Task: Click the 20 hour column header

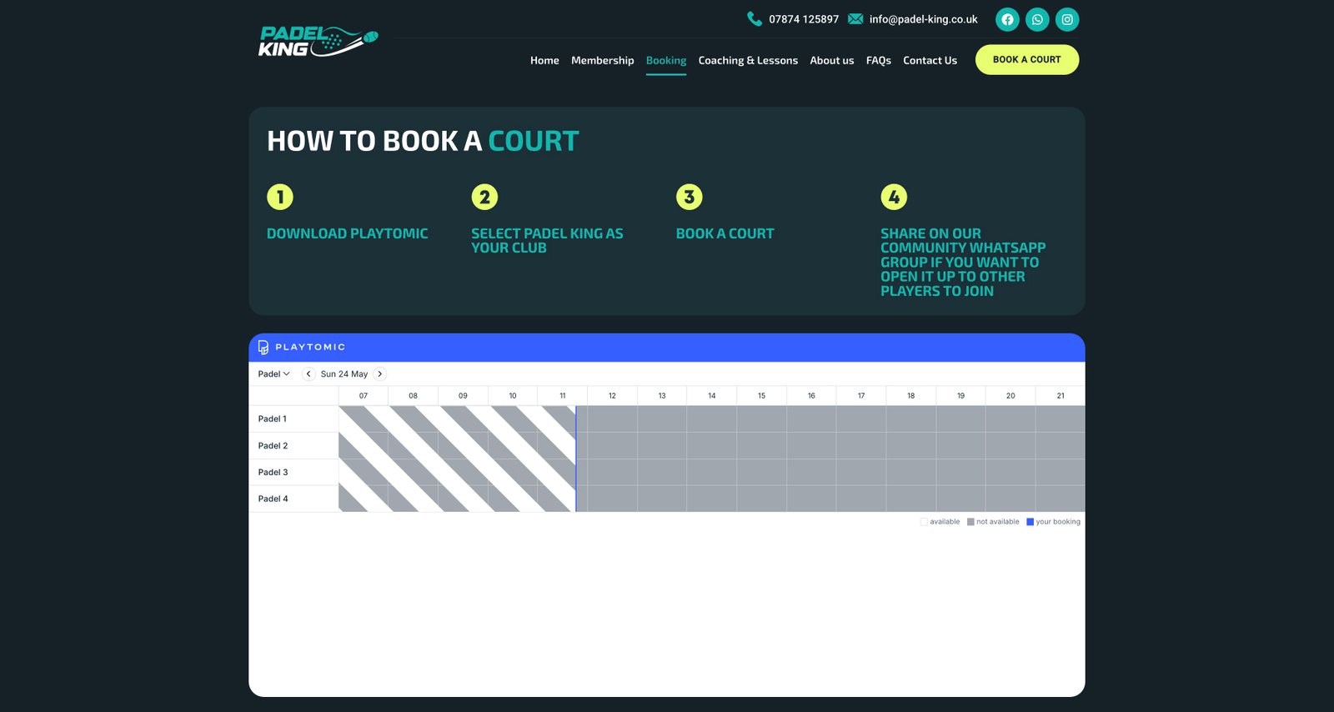Action: [x=1011, y=396]
